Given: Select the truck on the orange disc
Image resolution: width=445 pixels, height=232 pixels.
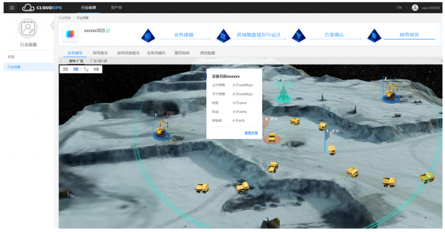Looking at the screenshot, I should 272,137.
